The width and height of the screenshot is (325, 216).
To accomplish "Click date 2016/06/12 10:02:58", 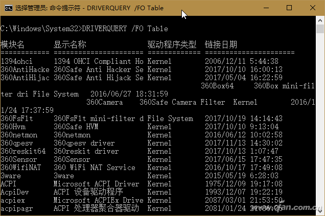I will 244,135.
